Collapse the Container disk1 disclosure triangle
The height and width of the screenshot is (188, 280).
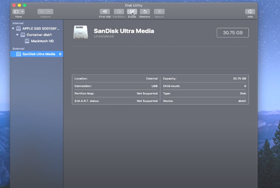pos(17,35)
